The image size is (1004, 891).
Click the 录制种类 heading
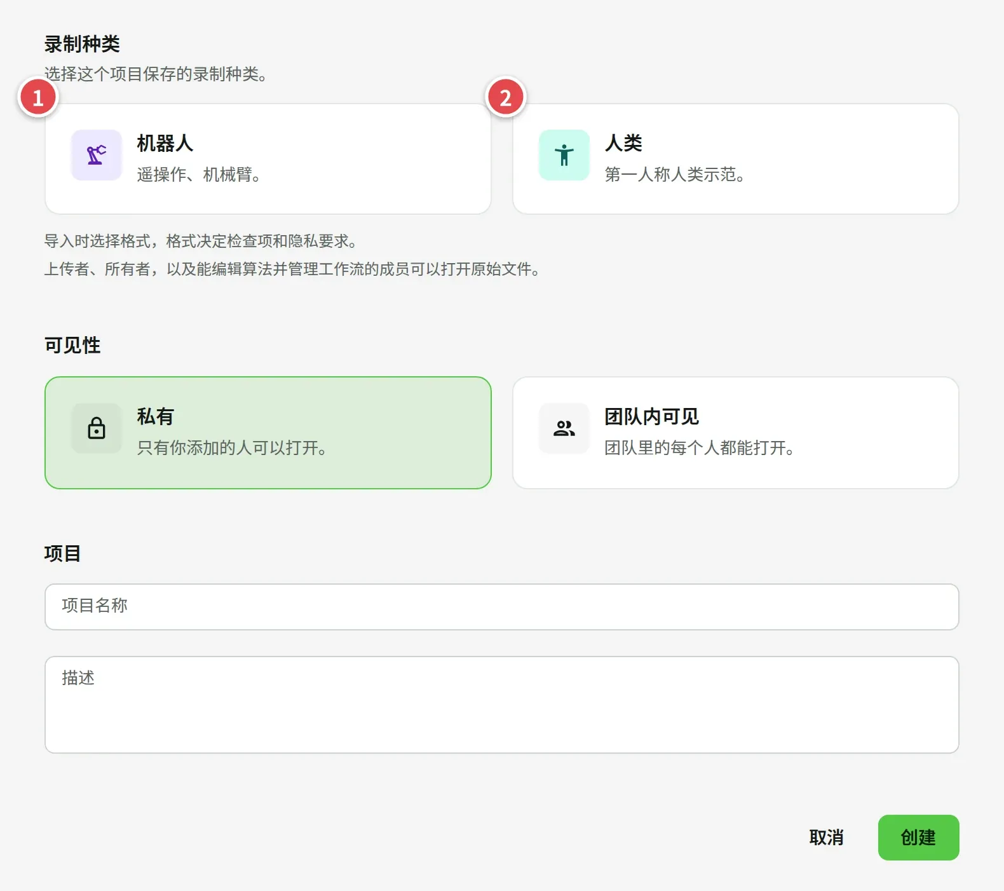click(x=82, y=44)
